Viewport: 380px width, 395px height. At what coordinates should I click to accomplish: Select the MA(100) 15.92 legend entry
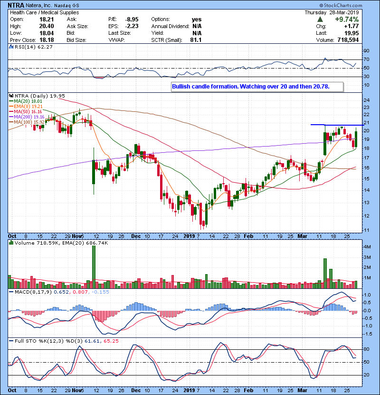pyautogui.click(x=27, y=122)
